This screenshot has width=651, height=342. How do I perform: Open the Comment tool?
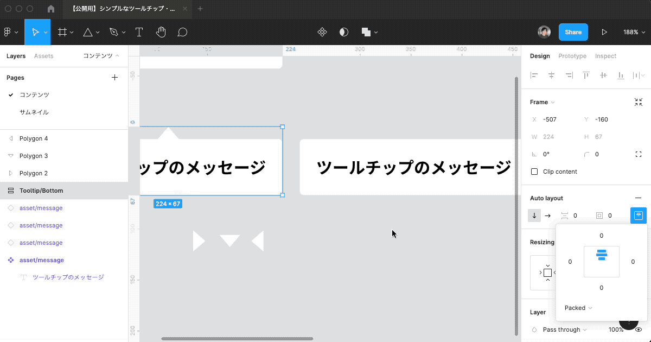pyautogui.click(x=182, y=32)
